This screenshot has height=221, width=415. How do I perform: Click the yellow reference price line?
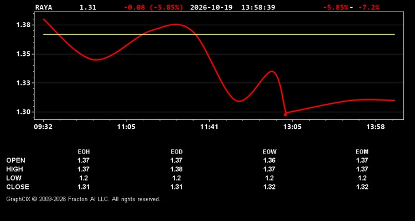tap(219, 34)
